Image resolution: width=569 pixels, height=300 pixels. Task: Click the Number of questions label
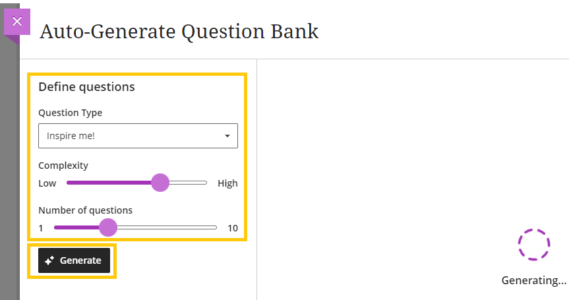(85, 210)
